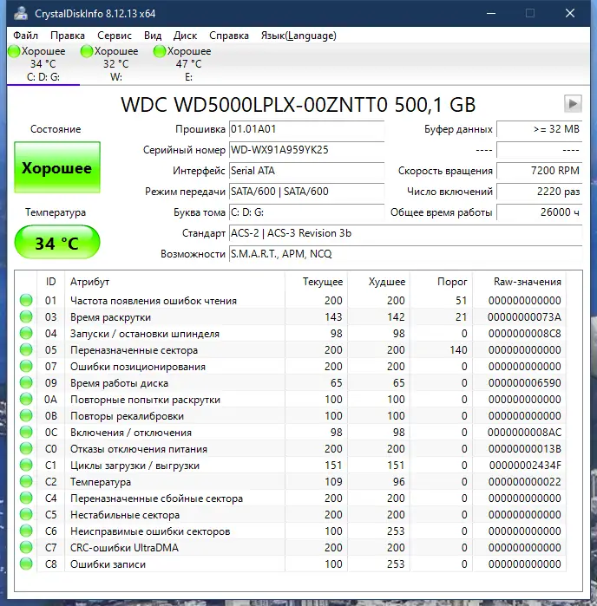This screenshot has height=606, width=597.
Task: Click status icon for Ошибки записи row
Action: (26, 564)
